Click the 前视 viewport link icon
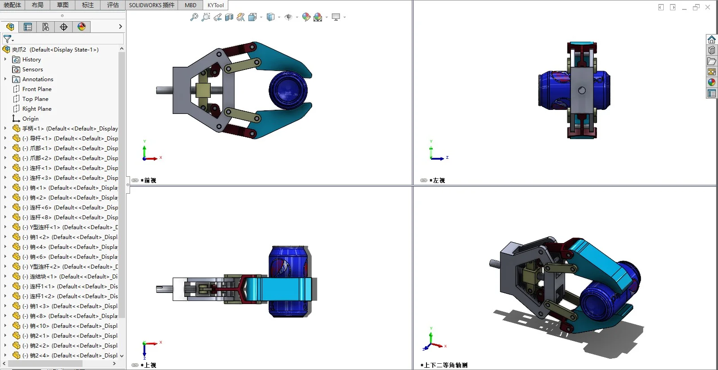Image resolution: width=718 pixels, height=370 pixels. pos(135,180)
